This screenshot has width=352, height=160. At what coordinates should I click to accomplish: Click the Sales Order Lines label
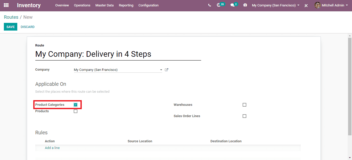pyautogui.click(x=187, y=116)
